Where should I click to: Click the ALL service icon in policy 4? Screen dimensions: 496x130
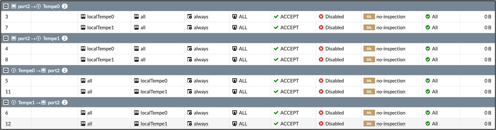[235, 49]
